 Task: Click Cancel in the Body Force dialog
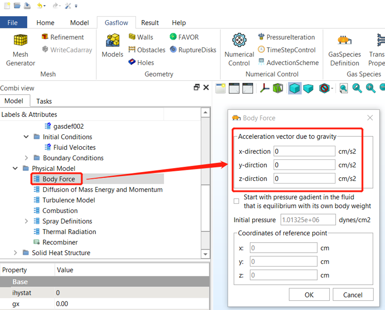tap(353, 295)
